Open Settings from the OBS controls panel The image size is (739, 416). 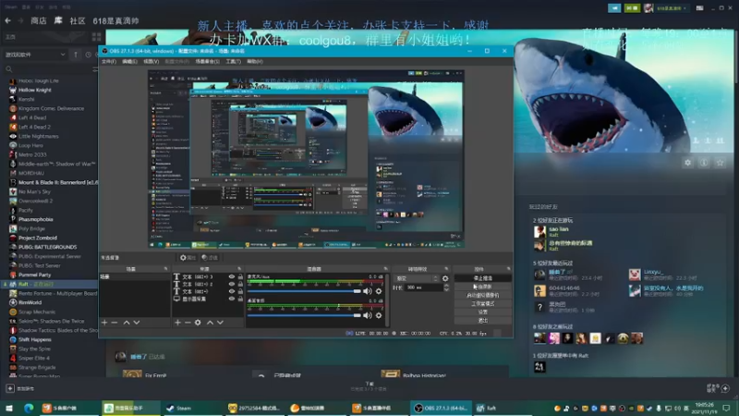(x=482, y=312)
